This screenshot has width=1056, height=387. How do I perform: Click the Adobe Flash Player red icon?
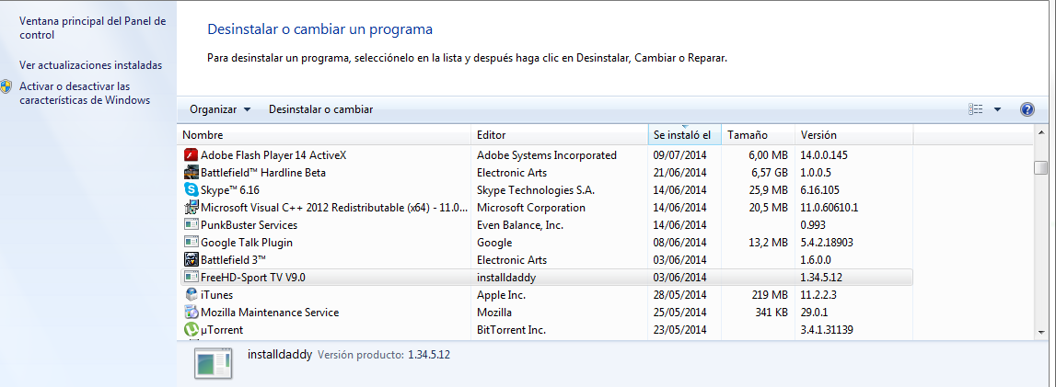point(191,155)
